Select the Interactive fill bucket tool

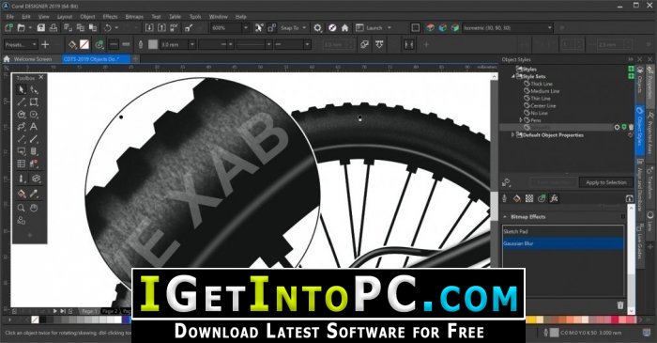click(22, 194)
